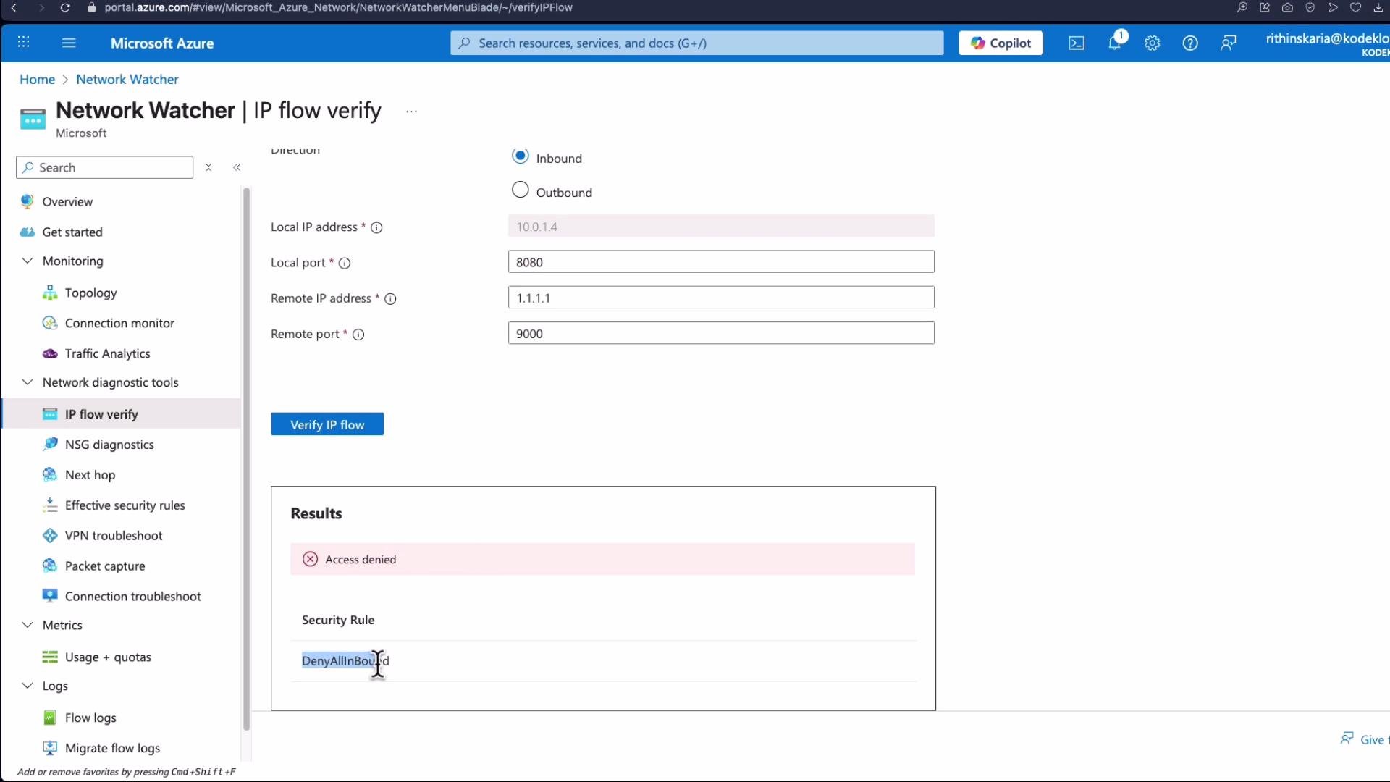Screen dimensions: 1390x782
Task: Open Connection monitor
Action: tap(120, 323)
